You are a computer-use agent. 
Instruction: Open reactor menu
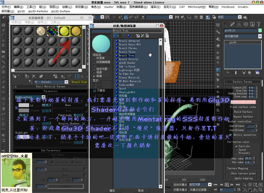pyautogui.click(x=109, y=7)
